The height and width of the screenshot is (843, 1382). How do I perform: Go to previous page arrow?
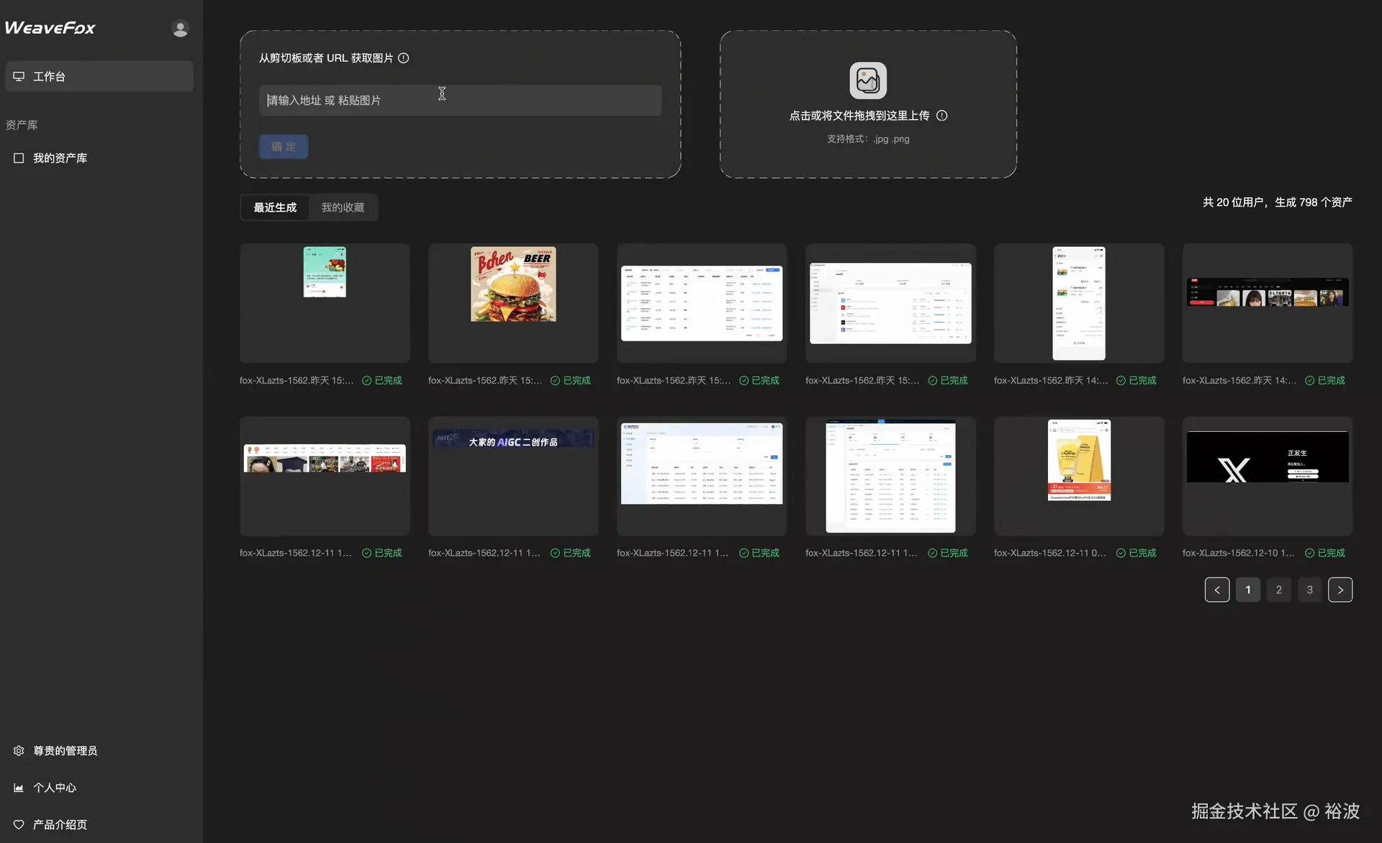(x=1217, y=590)
